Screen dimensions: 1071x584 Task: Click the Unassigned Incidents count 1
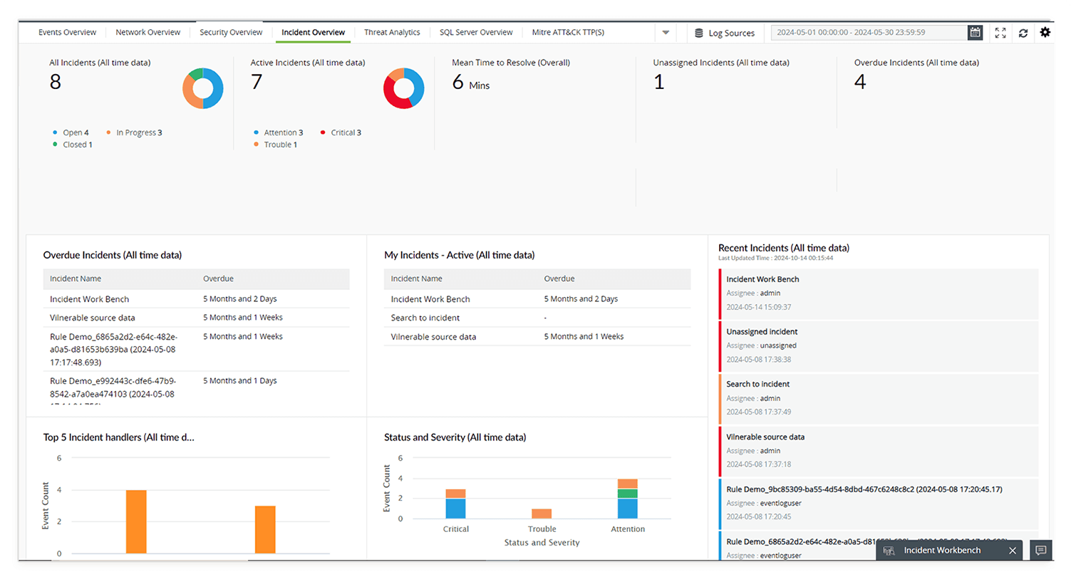659,82
